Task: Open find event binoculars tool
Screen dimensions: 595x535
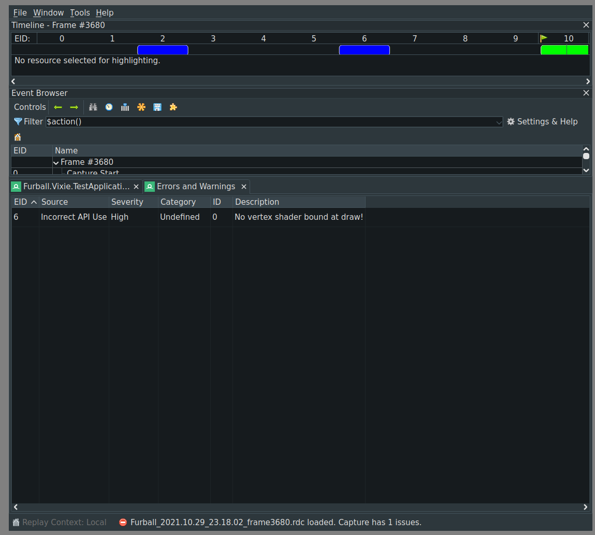Action: [93, 107]
